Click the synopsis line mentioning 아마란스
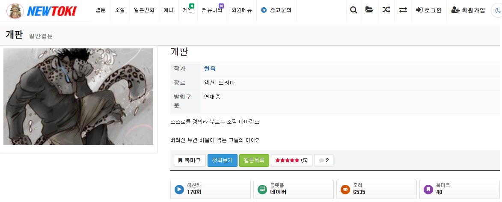 pos(216,122)
